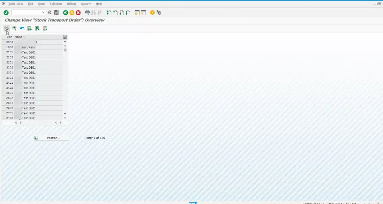Select row marker for plant 2601

(x=4, y=103)
